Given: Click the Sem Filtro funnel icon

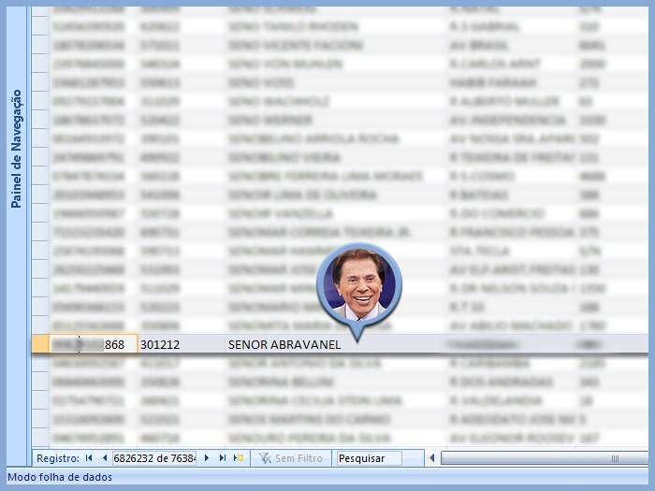Looking at the screenshot, I should [x=265, y=458].
